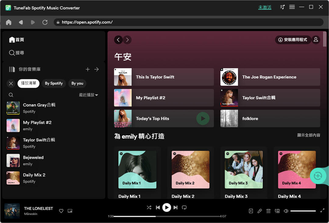This screenshot has height=223, width=329.
Task: Clear library filters with X button
Action: pos(11,84)
